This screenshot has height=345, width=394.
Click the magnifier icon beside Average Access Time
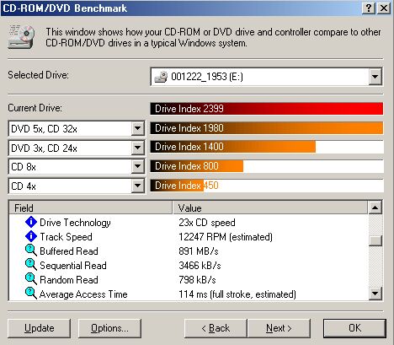(x=31, y=294)
